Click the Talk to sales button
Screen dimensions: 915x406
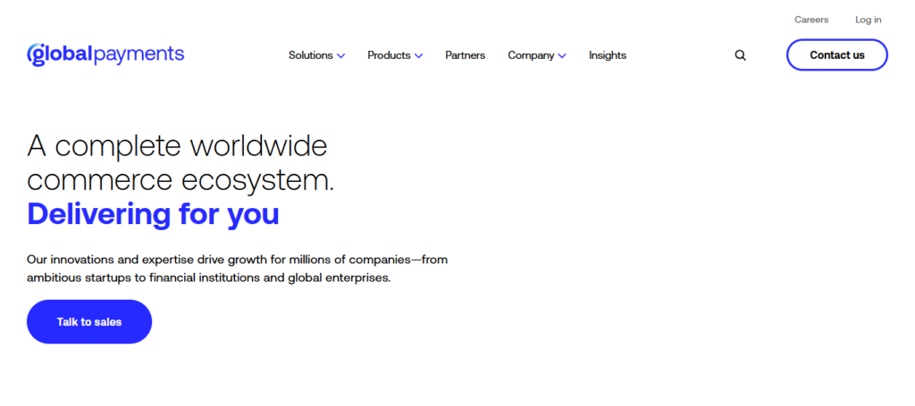pos(89,321)
